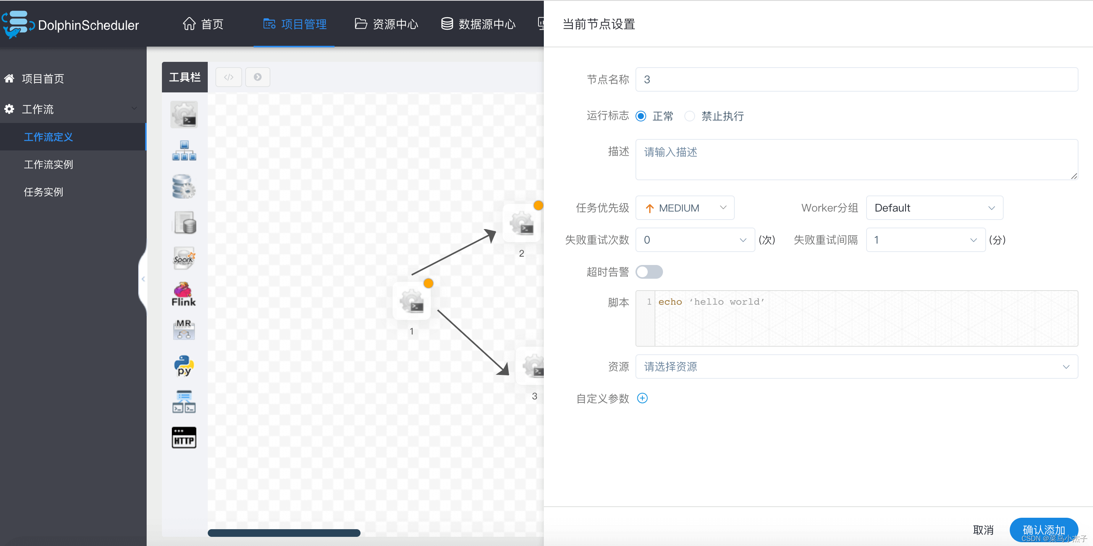This screenshot has height=546, width=1093.
Task: 选择运行标志为正常
Action: 640,116
